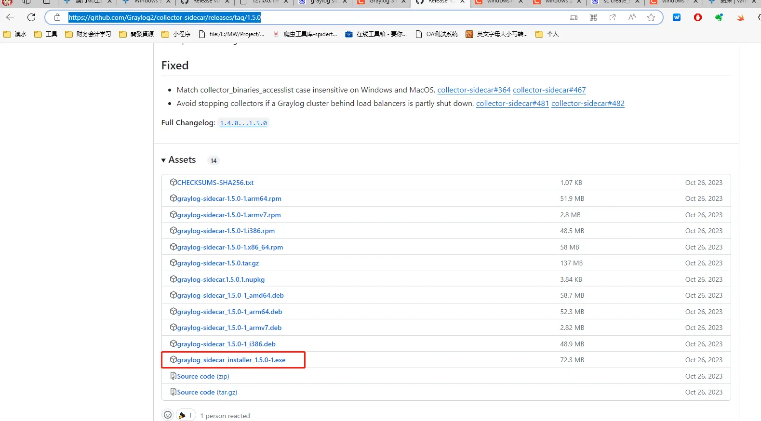Image resolution: width=761 pixels, height=421 pixels.
Task: Click package icon beside the tar.gz asset
Action: 174,263
